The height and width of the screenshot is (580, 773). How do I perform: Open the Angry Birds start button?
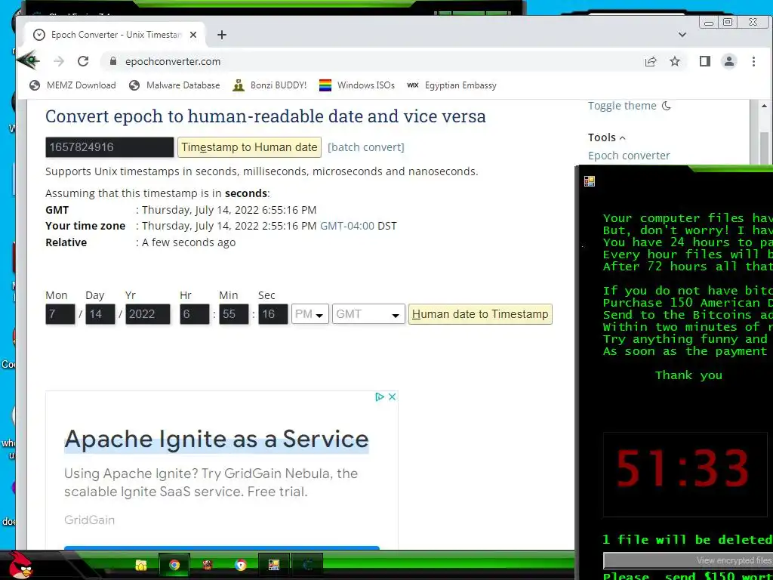[x=21, y=565]
